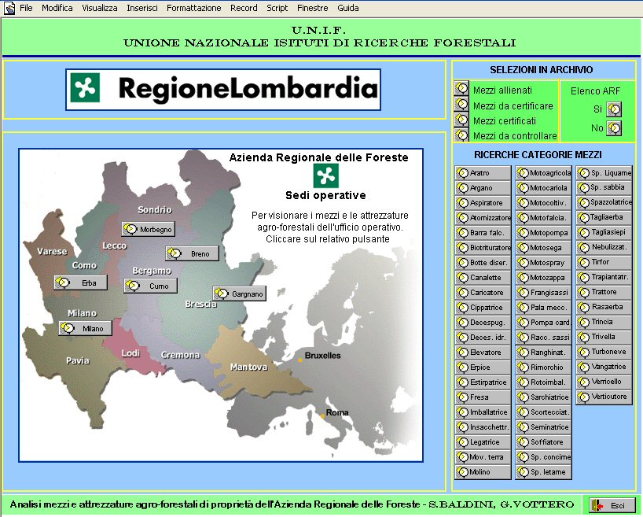The image size is (643, 517).
Task: Search the Canalette category
Action: pyautogui.click(x=483, y=278)
